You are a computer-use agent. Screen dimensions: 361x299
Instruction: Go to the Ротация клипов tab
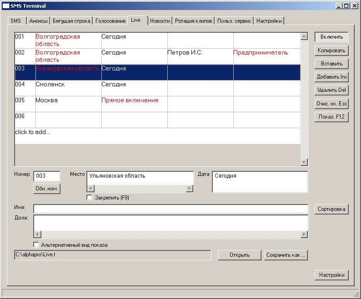194,21
